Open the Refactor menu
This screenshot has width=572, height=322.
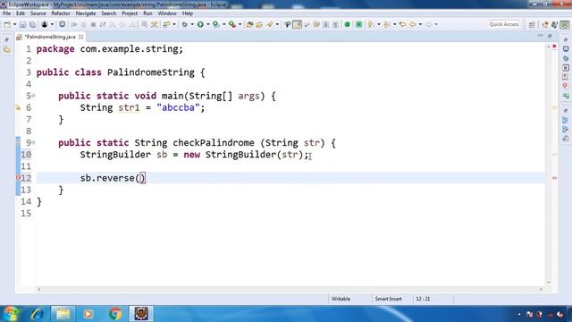coord(61,13)
